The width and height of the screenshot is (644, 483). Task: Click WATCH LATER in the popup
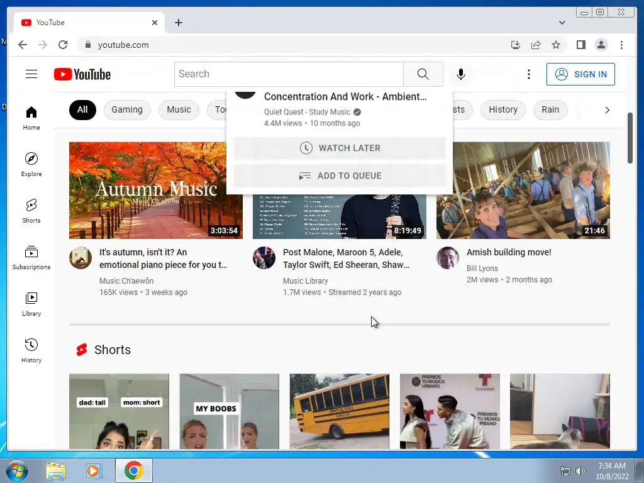pos(340,148)
